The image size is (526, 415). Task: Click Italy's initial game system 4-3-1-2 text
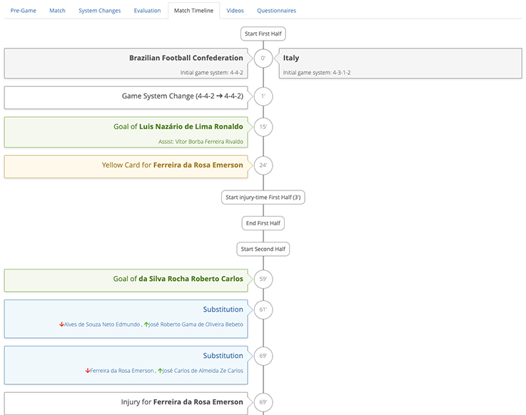[317, 73]
